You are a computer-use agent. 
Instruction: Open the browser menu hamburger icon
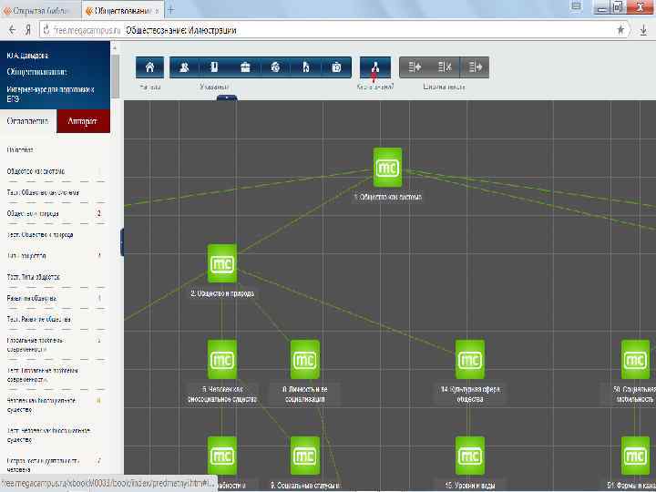point(576,6)
